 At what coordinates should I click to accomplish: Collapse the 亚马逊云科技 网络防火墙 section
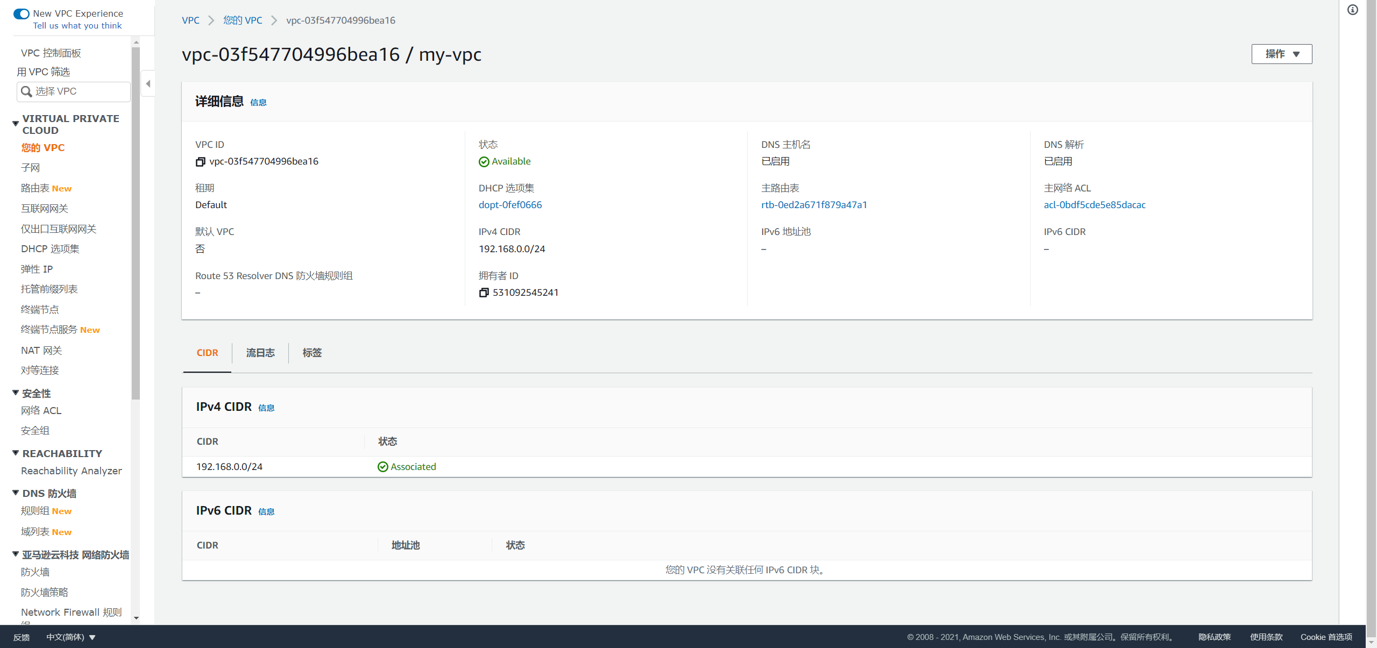coord(16,554)
